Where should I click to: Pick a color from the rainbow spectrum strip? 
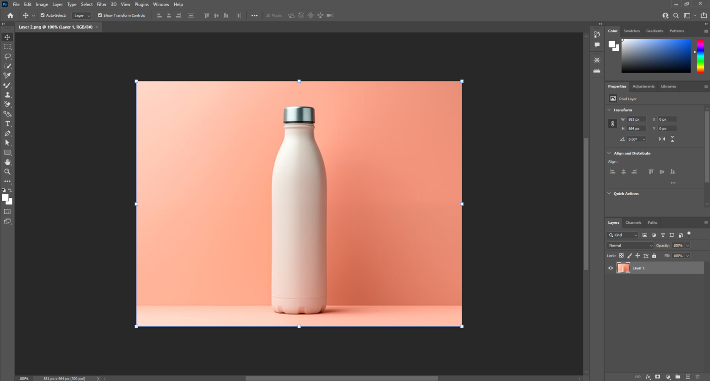tap(700, 55)
